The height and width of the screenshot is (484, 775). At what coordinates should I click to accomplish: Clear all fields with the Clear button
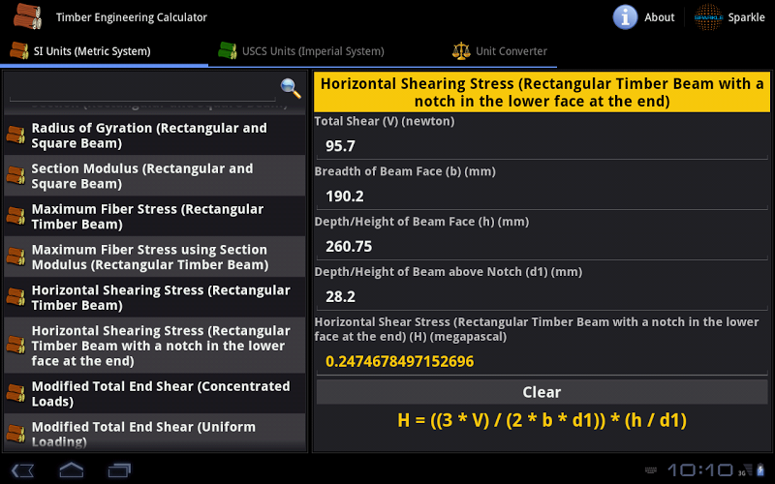click(542, 392)
